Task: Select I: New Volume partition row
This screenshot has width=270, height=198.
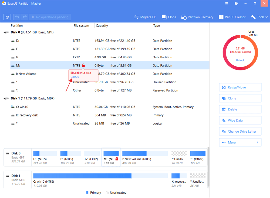Action: pos(110,74)
